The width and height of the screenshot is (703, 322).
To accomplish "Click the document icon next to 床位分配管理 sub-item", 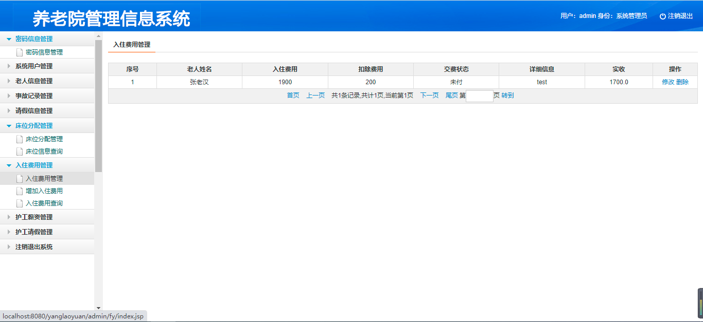I will 20,139.
